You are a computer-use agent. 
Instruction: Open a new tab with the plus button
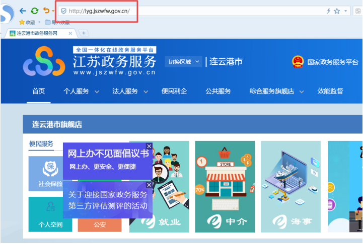pos(84,33)
